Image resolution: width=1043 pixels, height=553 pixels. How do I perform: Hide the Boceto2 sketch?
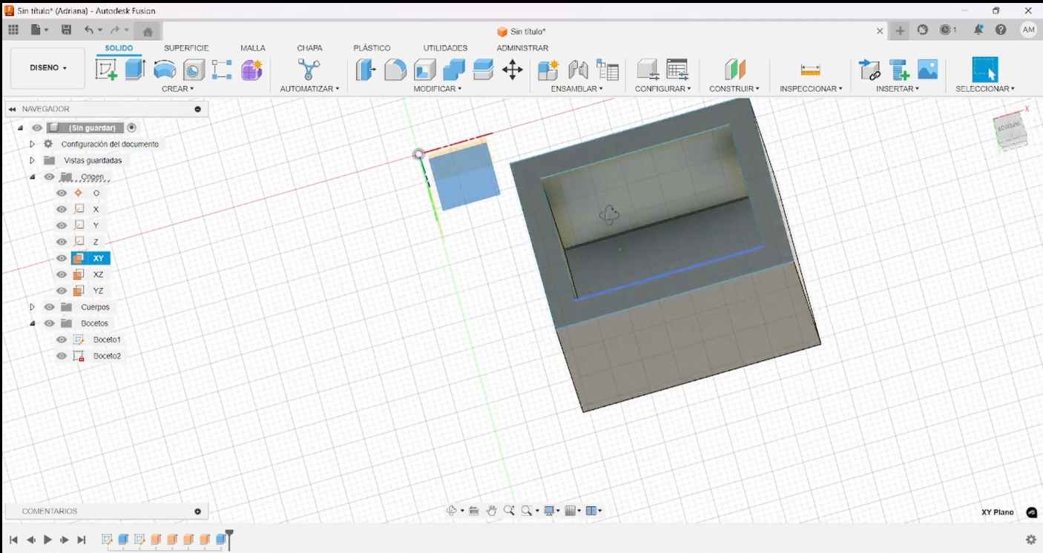(62, 356)
